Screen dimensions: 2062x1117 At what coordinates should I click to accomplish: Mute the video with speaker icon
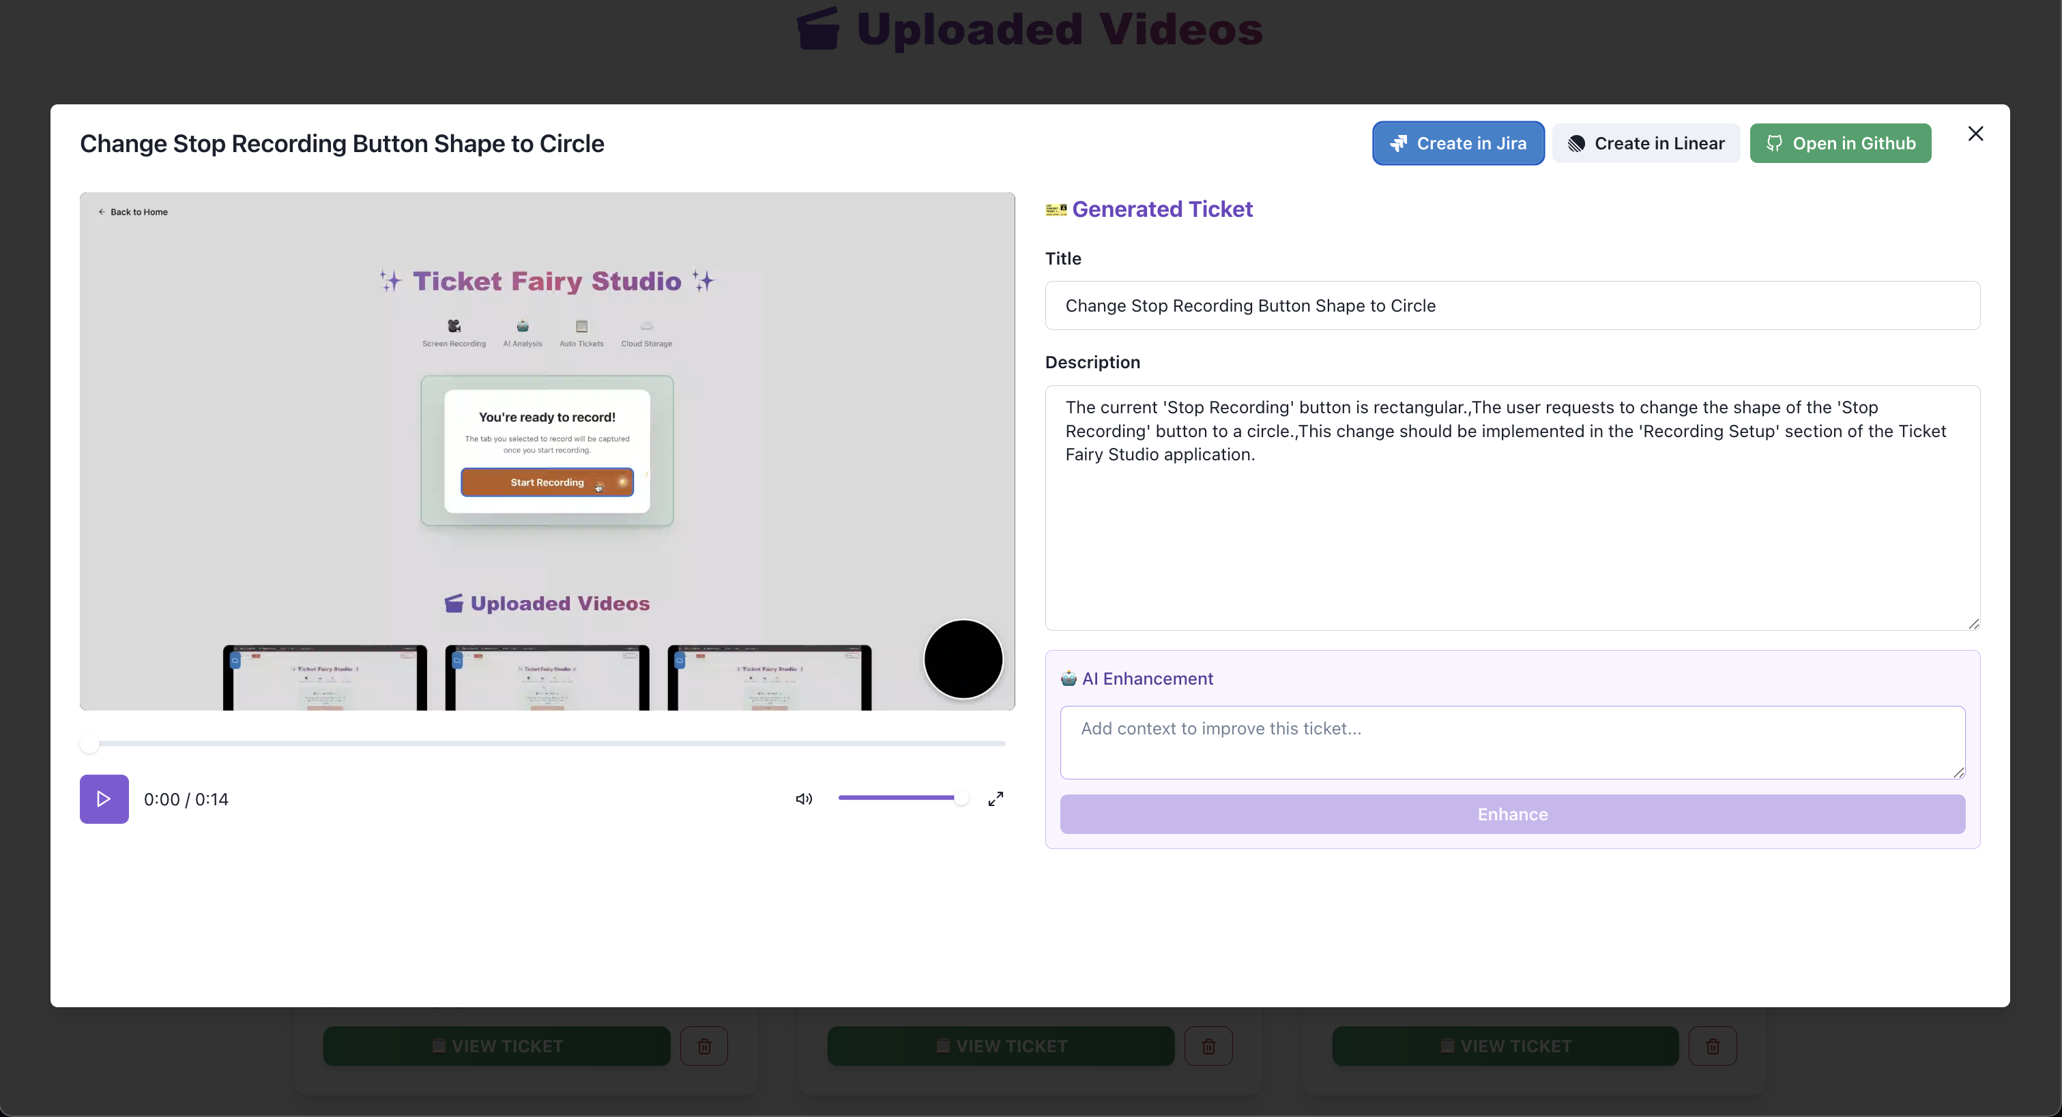click(804, 799)
